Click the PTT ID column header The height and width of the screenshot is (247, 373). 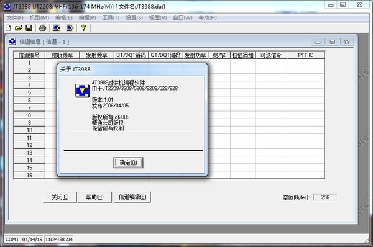click(306, 55)
